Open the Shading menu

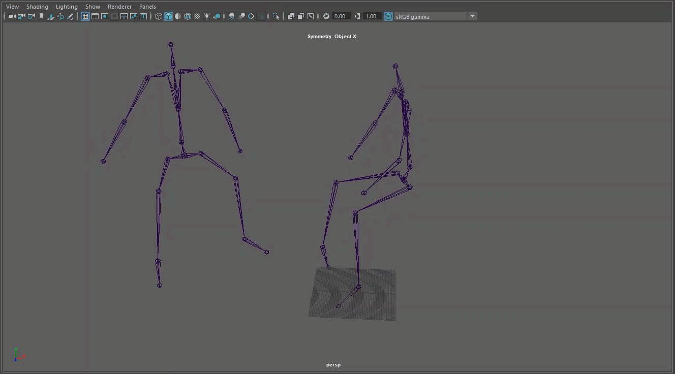[37, 7]
